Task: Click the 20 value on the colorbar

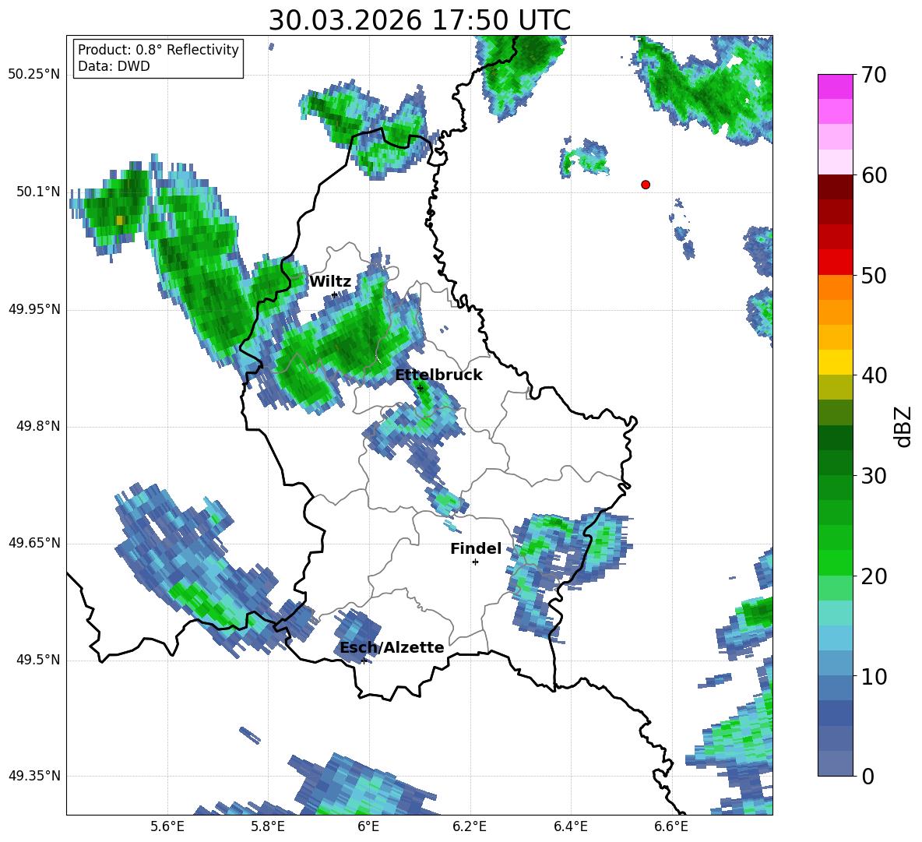Action: tap(874, 576)
